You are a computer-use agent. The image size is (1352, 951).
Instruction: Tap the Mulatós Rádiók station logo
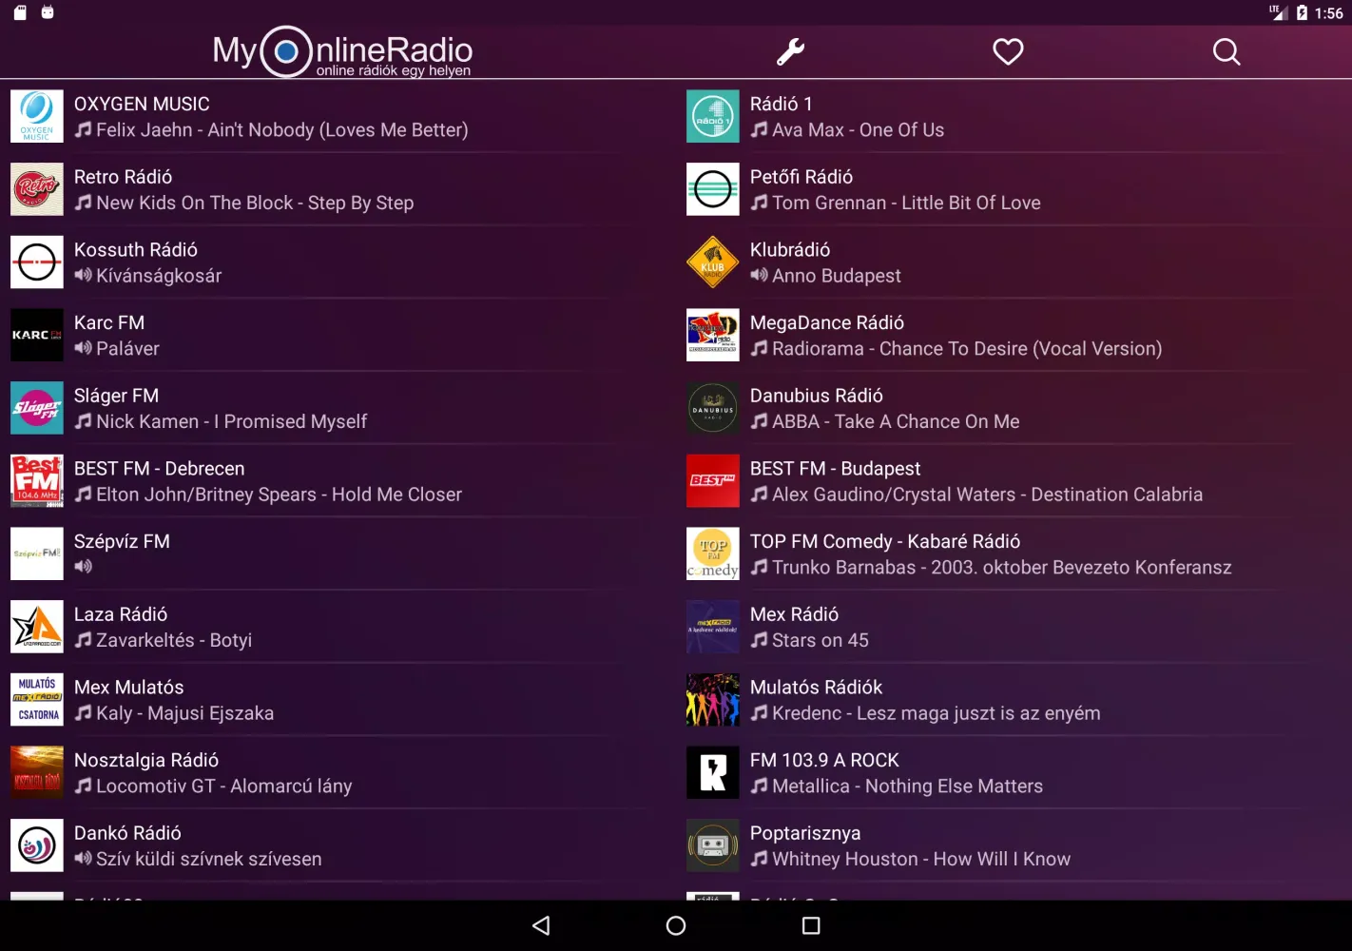(713, 700)
